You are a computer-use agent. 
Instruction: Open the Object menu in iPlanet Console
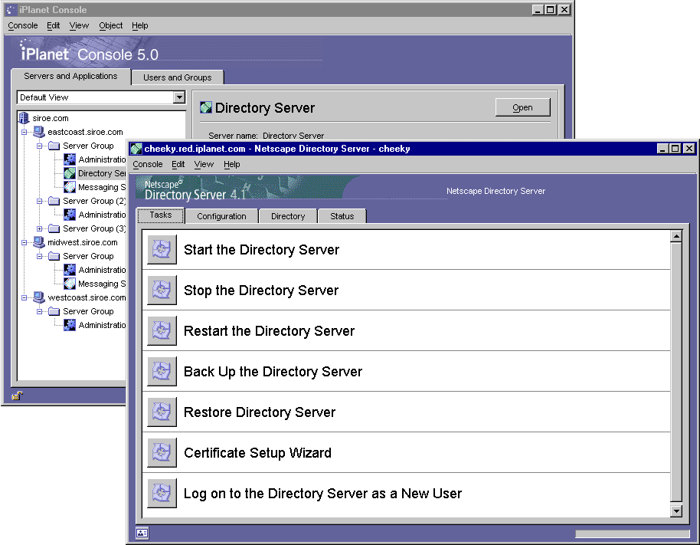pyautogui.click(x=111, y=25)
